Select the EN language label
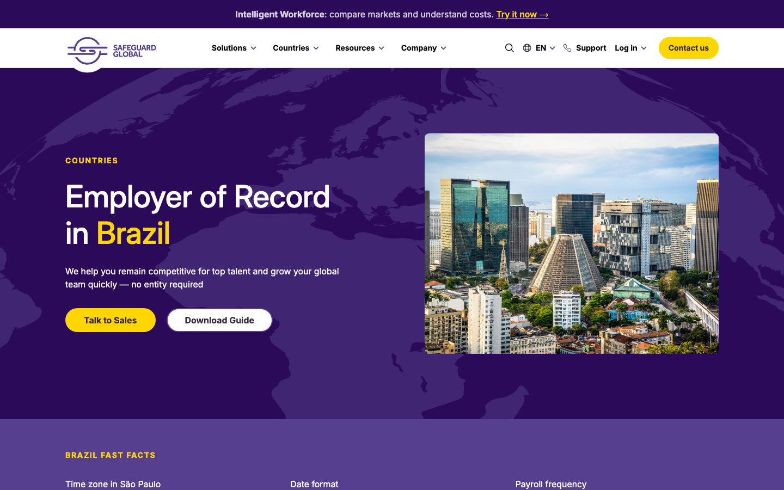 (x=541, y=48)
